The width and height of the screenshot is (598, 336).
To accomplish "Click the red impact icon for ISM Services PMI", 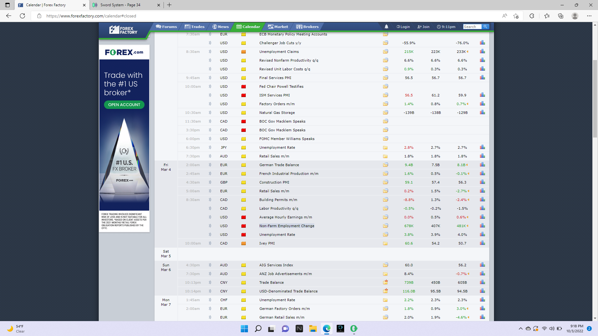I will (x=244, y=95).
